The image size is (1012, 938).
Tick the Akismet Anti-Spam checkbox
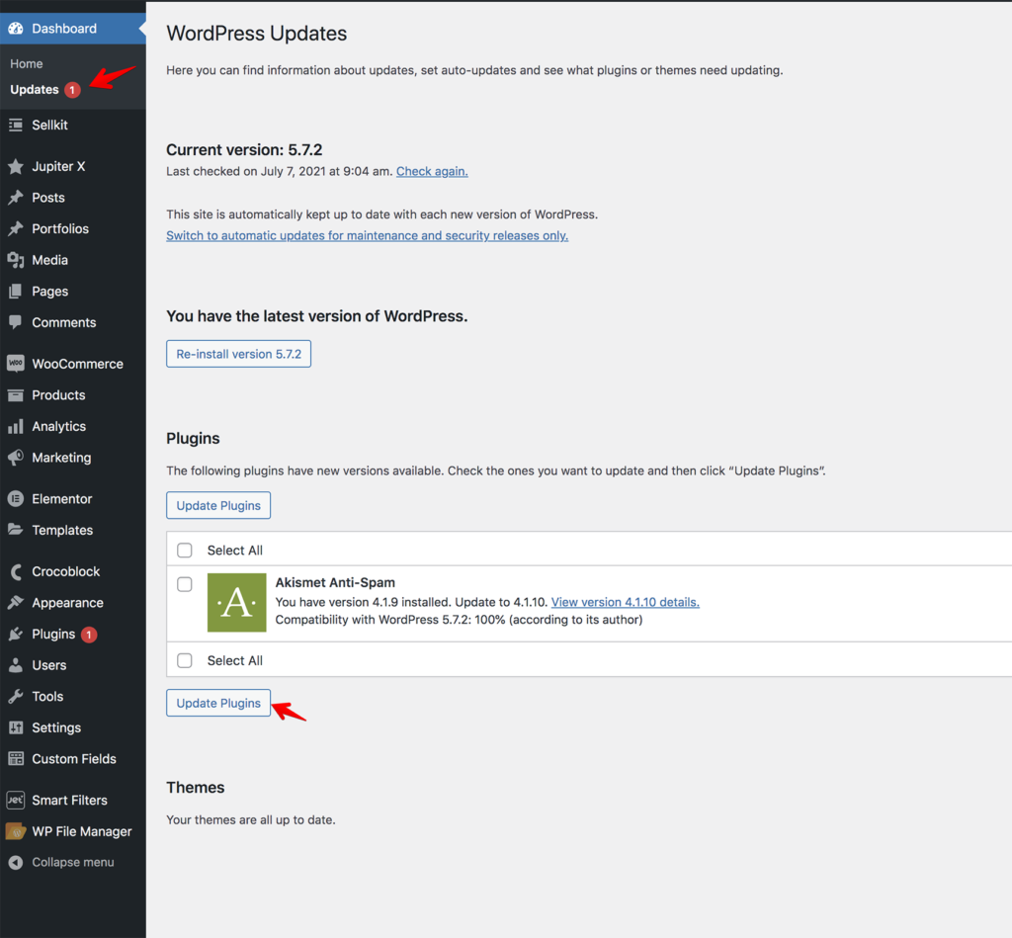click(x=185, y=584)
